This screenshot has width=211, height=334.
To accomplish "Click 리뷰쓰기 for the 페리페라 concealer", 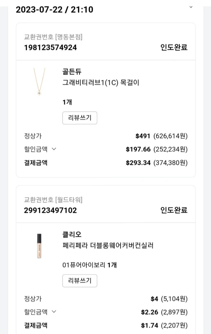I will pyautogui.click(x=80, y=281).
